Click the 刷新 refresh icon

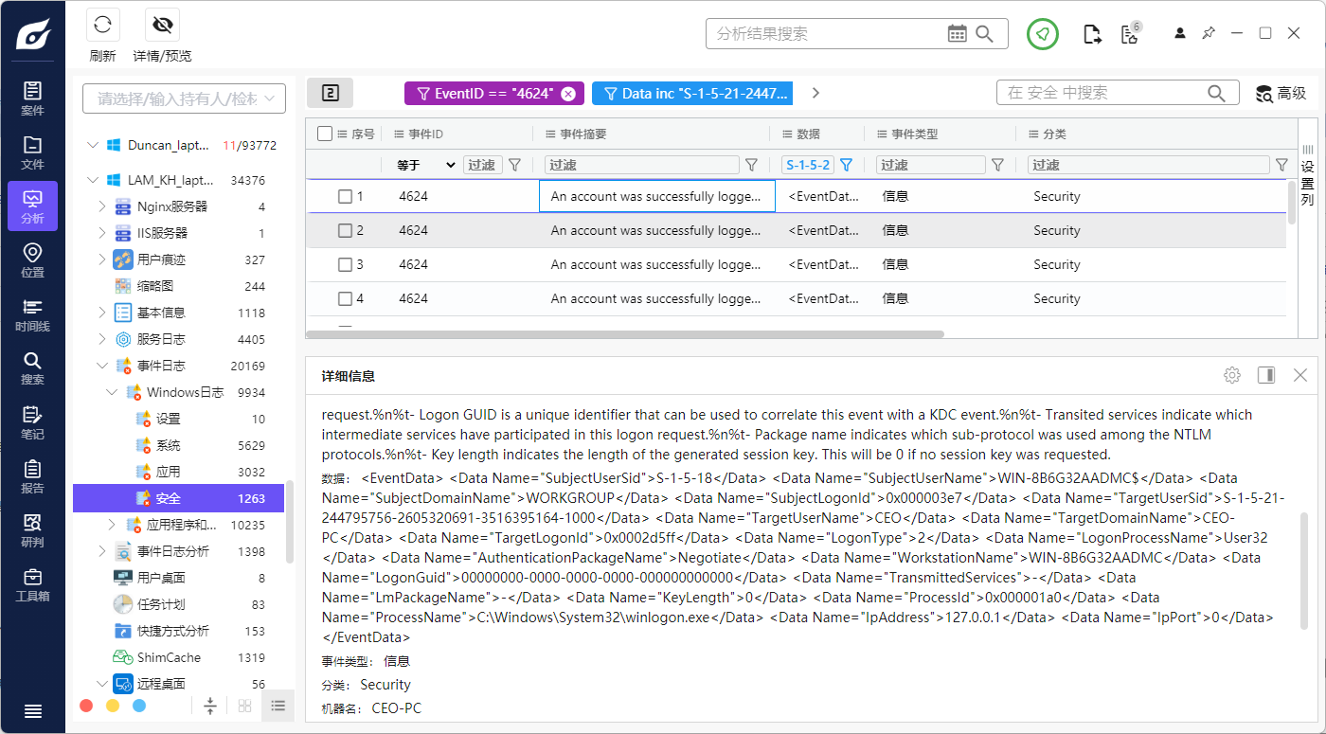coord(102,25)
